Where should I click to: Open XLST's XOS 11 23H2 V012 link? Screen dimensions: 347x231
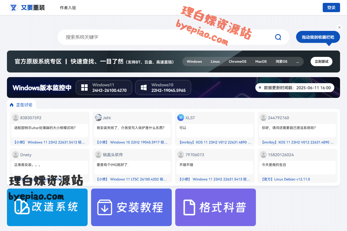pos(215,142)
